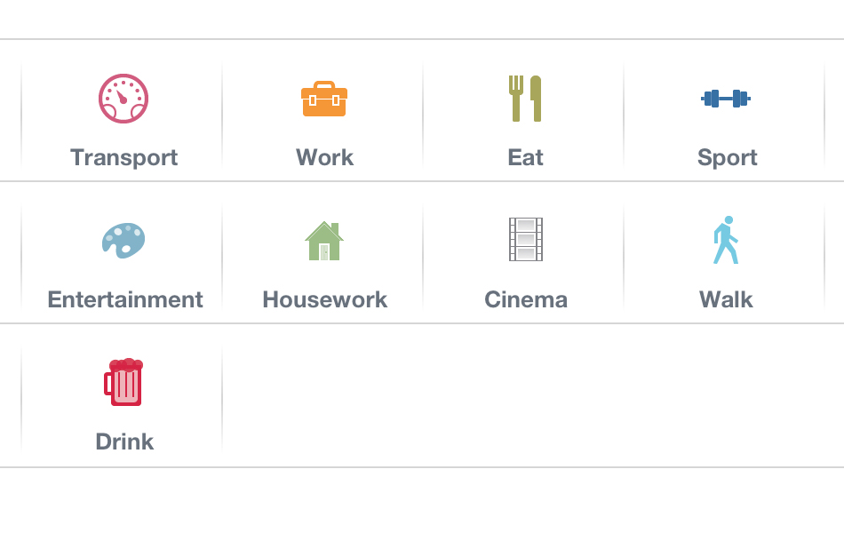
Task: Select the green Housework house icon
Action: click(x=324, y=241)
